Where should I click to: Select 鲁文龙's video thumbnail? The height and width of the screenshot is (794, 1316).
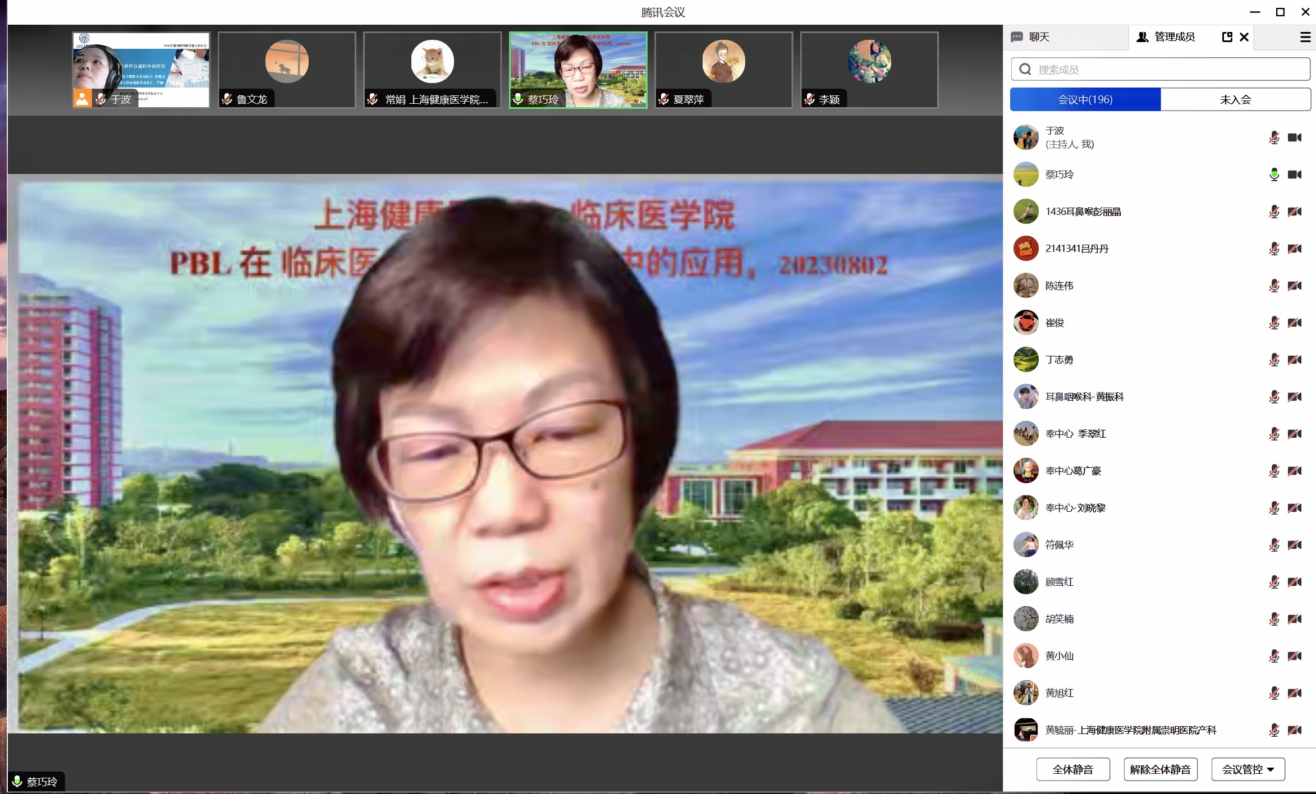287,70
